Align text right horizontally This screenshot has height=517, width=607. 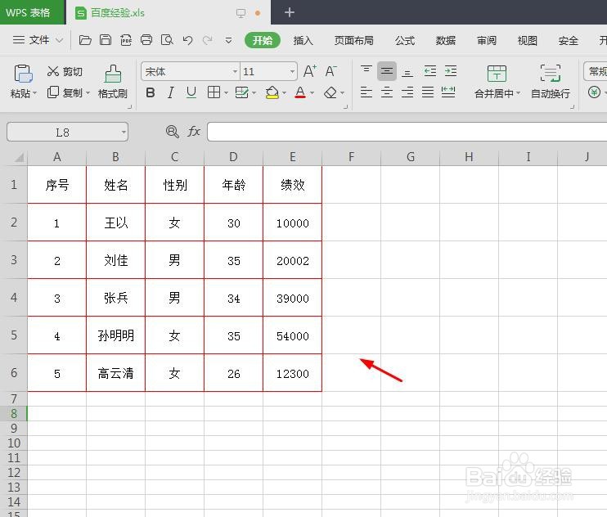coord(407,92)
